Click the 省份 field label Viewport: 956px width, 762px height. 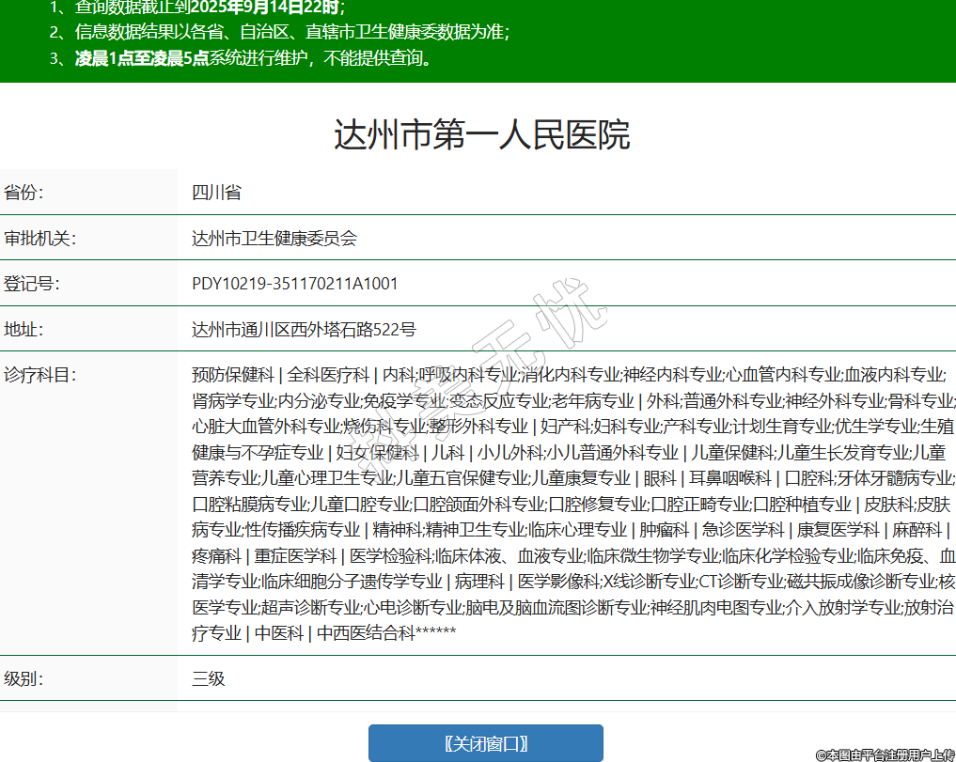tap(24, 193)
